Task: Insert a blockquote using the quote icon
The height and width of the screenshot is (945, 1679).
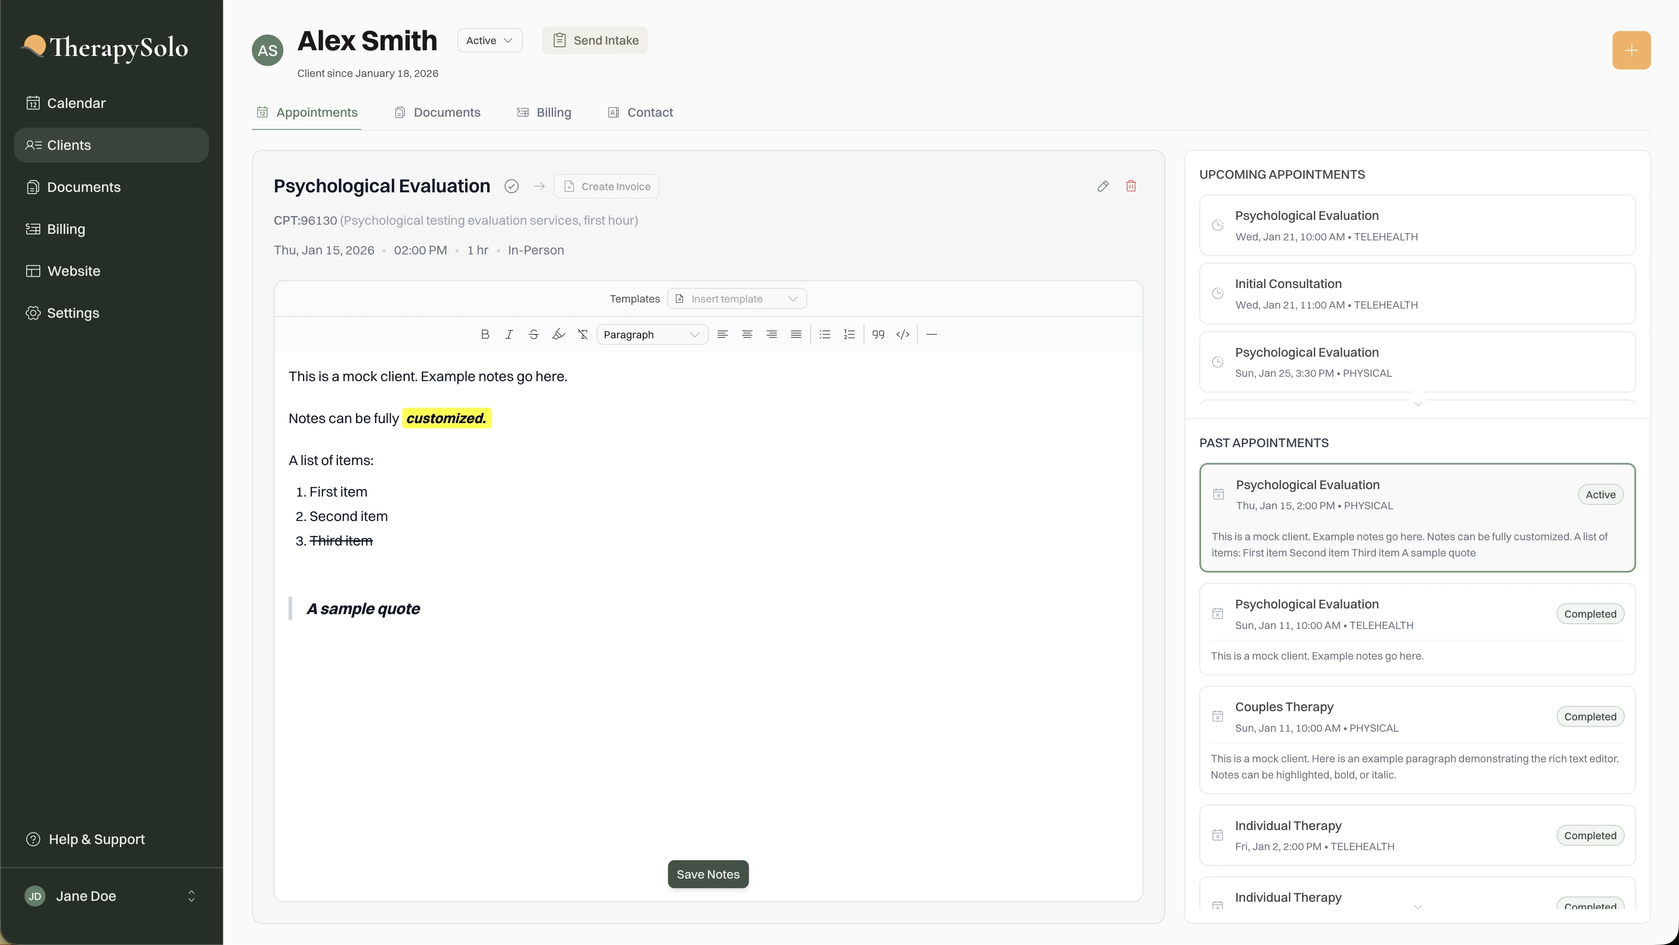Action: [x=878, y=334]
